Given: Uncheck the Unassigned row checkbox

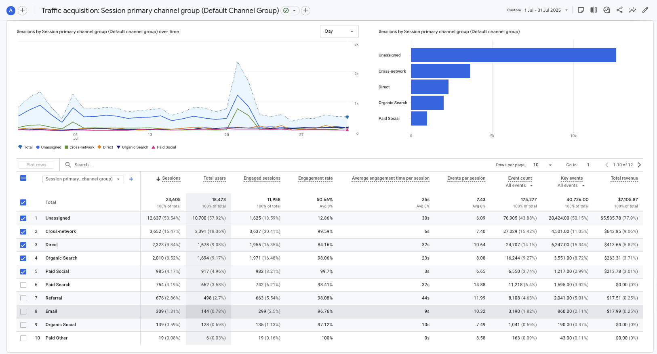Looking at the screenshot, I should [23, 218].
